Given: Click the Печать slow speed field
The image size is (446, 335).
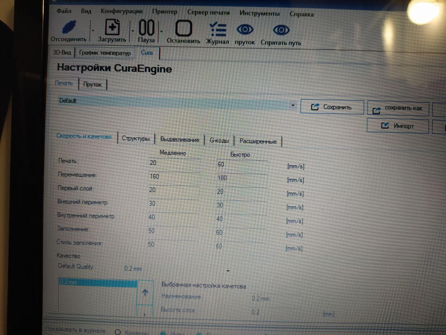Looking at the screenshot, I should click(x=174, y=163).
